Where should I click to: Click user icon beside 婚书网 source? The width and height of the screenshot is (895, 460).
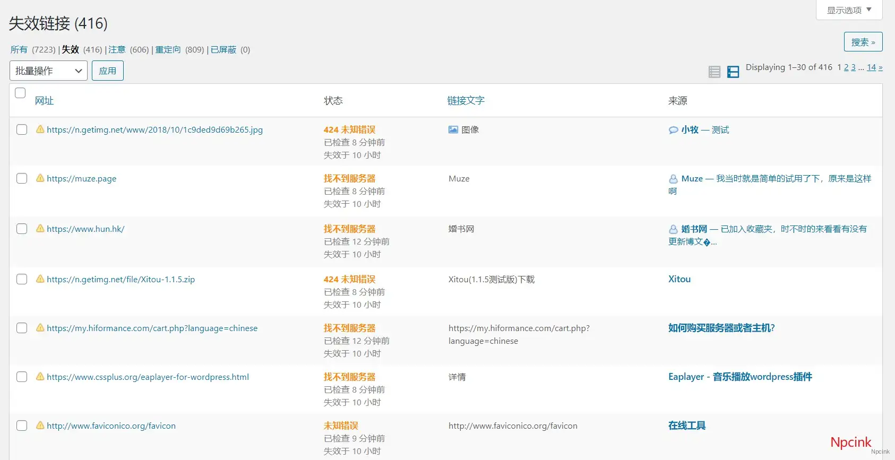[x=673, y=229]
